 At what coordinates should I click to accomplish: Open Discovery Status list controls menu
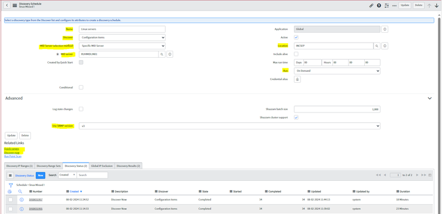(x=10, y=175)
